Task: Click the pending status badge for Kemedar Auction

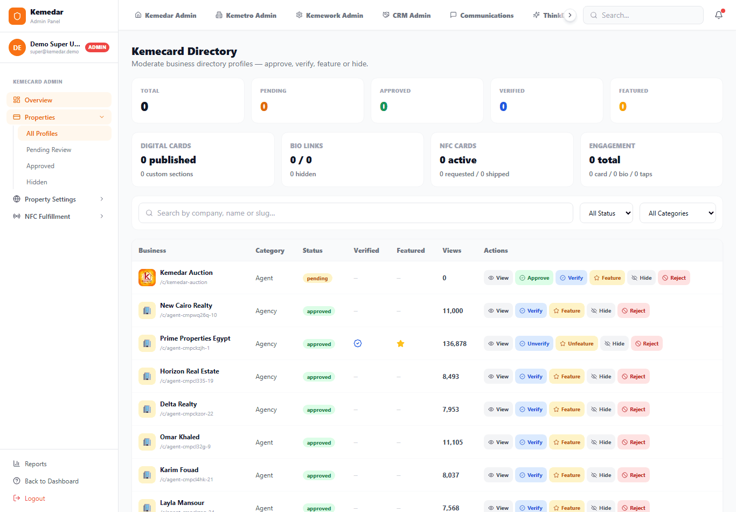Action: point(317,278)
